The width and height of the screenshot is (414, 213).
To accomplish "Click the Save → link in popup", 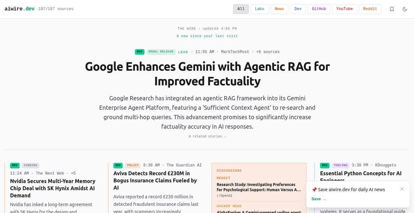I will [318, 199].
